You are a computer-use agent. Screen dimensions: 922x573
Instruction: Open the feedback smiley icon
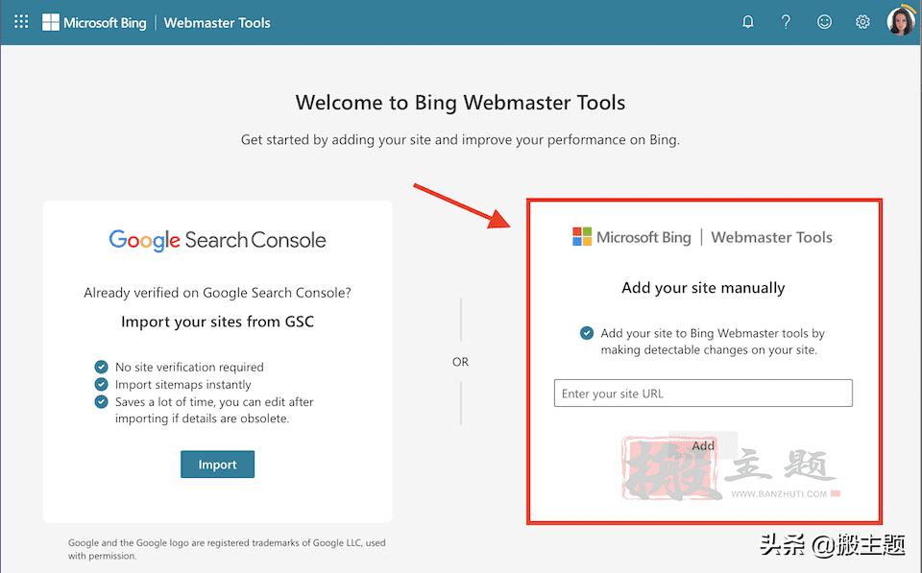point(824,22)
